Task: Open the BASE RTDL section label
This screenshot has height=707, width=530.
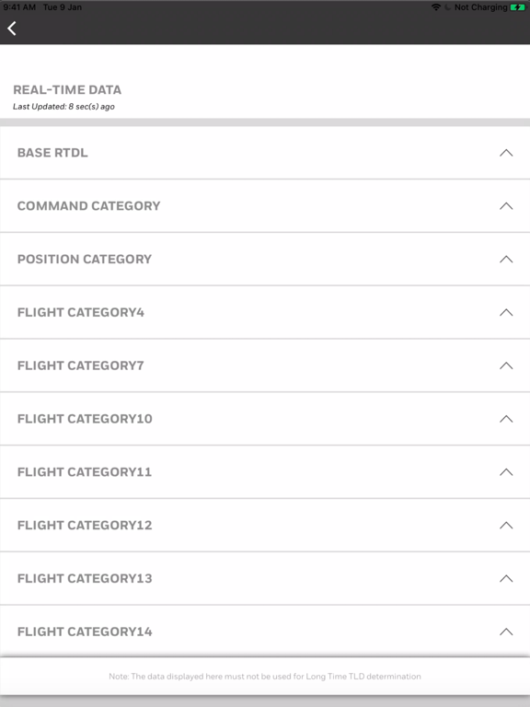Action: click(x=52, y=153)
